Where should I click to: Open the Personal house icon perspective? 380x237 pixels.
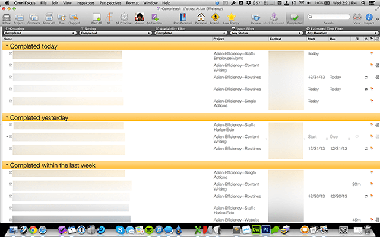[201, 18]
